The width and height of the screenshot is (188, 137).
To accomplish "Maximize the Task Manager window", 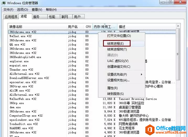I will 170,2.
